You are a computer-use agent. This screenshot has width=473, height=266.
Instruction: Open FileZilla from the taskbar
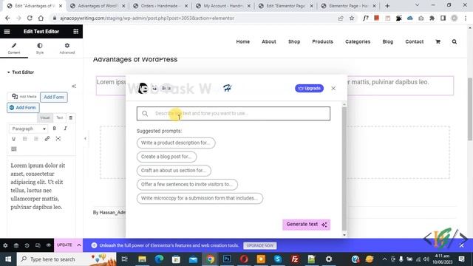[x=295, y=259]
